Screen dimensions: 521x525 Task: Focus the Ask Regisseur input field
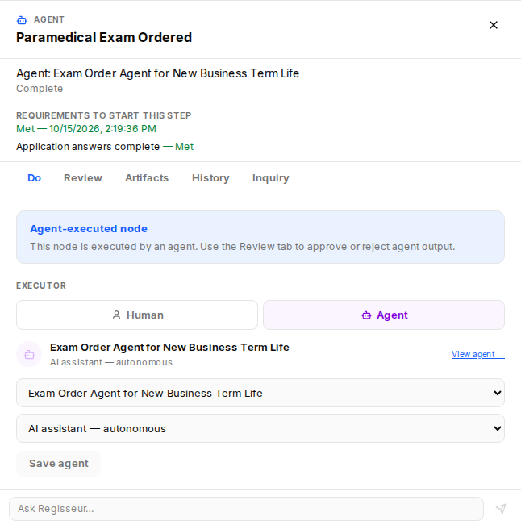tap(246, 509)
